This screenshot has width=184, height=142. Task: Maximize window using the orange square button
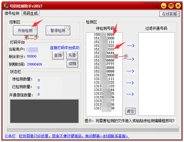click(171, 6)
